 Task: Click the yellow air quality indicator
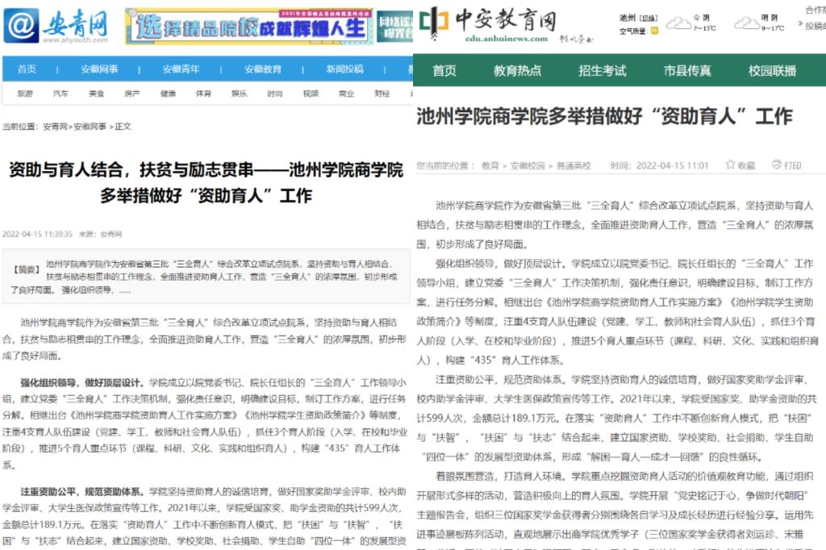(x=654, y=31)
